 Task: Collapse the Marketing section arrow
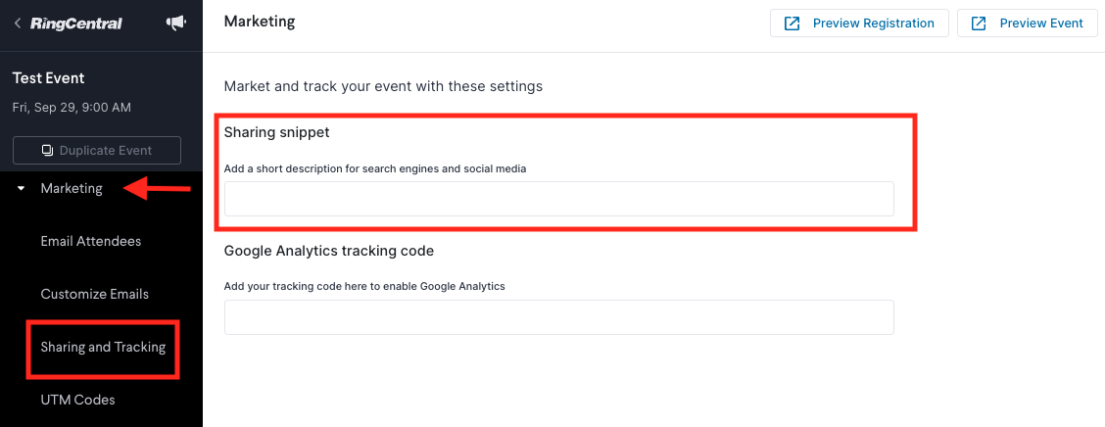pos(22,189)
